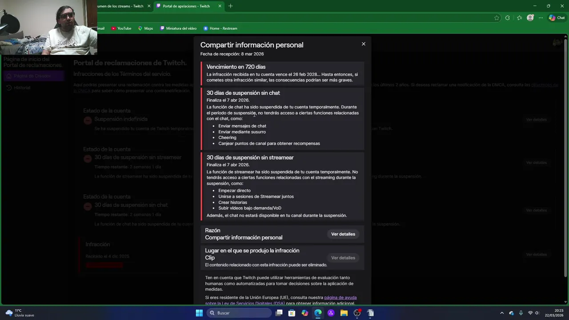The height and width of the screenshot is (320, 569).
Task: Click Unirse a sesiones de Streamear juntos
Action: click(256, 196)
